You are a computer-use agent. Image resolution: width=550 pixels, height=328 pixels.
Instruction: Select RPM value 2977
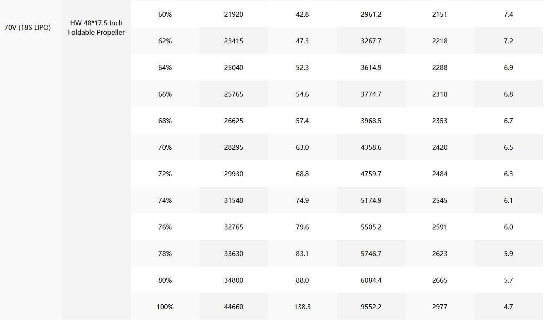click(x=440, y=307)
